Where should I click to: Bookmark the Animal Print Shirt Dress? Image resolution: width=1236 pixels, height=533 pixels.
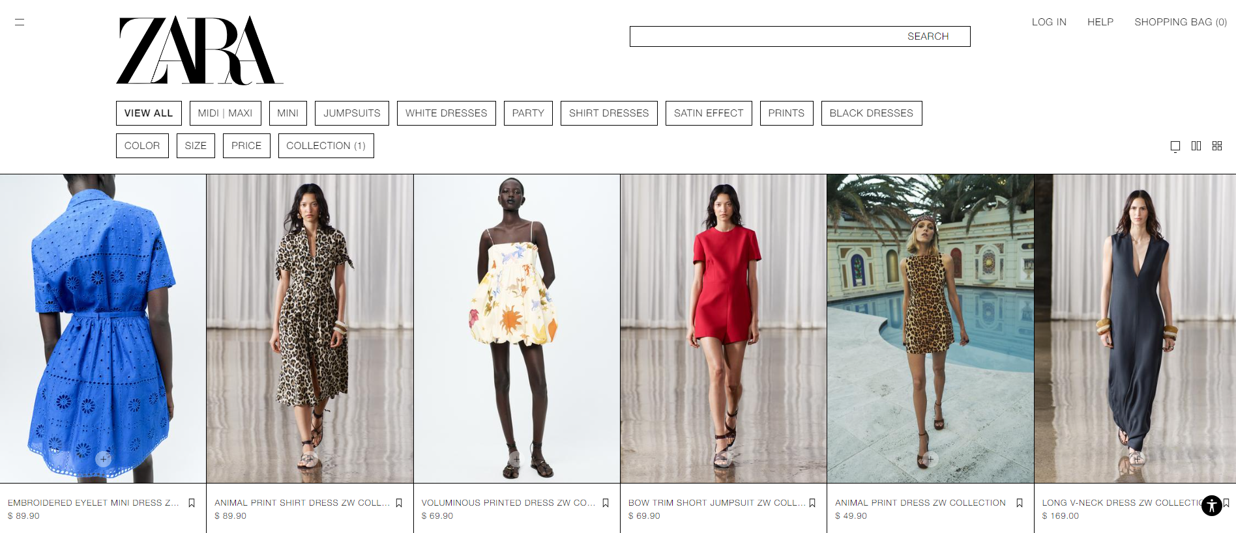[x=399, y=503]
